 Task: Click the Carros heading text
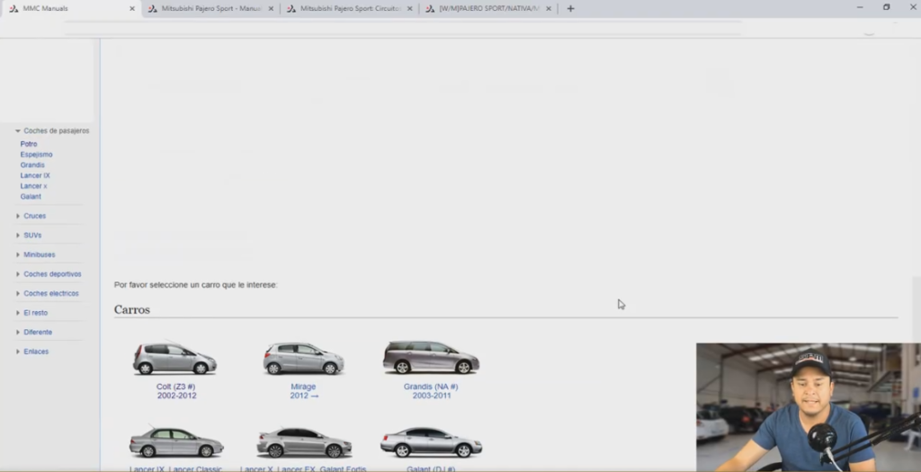132,310
